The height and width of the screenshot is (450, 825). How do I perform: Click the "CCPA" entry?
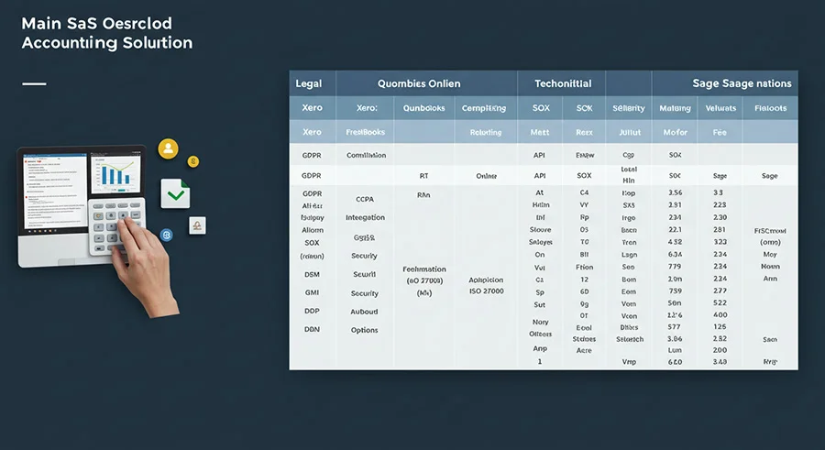[365, 200]
